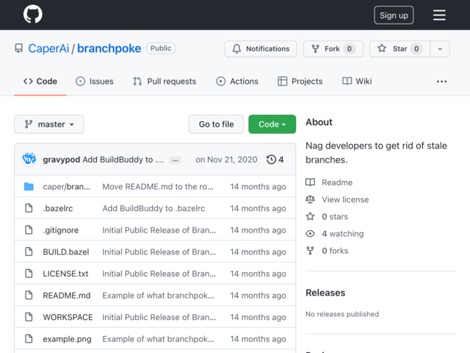The width and height of the screenshot is (470, 353).
Task: Open the latest commit message 'Add BuildBuddy to'
Action: pos(123,160)
